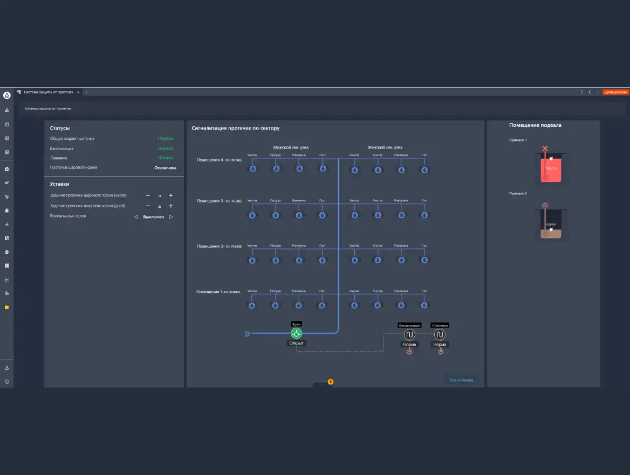Click the orange Демо-режим button

(x=615, y=92)
